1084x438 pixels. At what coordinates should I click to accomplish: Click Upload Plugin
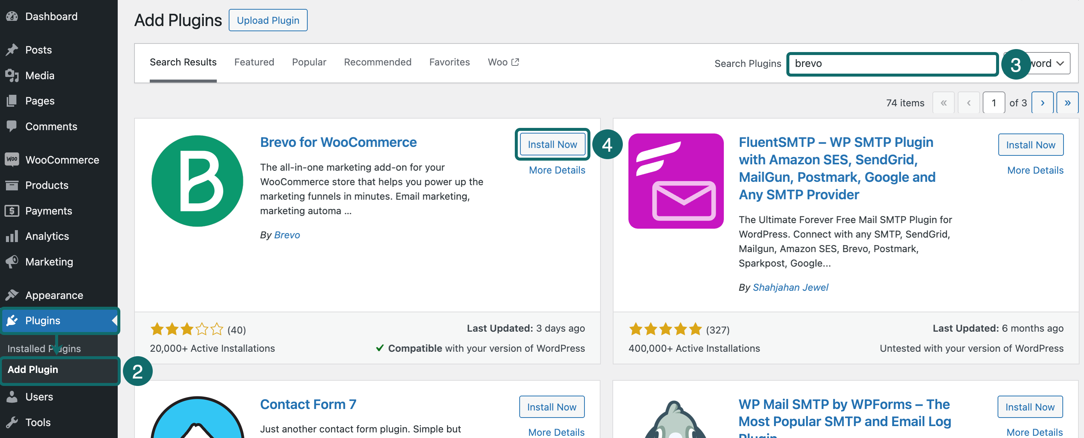tap(268, 20)
